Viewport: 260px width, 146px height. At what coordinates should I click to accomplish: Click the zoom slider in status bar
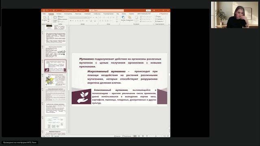point(156,136)
